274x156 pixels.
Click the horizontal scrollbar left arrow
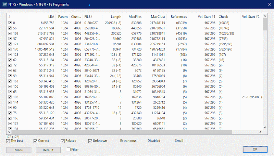point(9,132)
